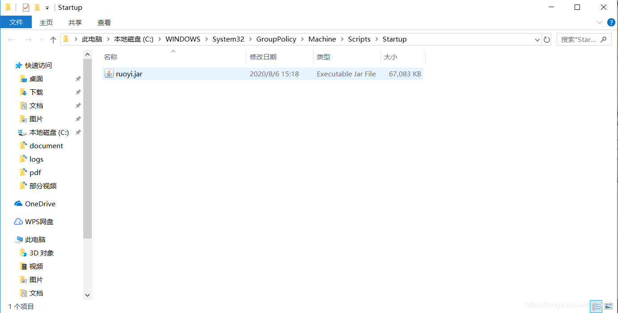
Task: Open pinned 图片 under quick access
Action: tap(36, 119)
